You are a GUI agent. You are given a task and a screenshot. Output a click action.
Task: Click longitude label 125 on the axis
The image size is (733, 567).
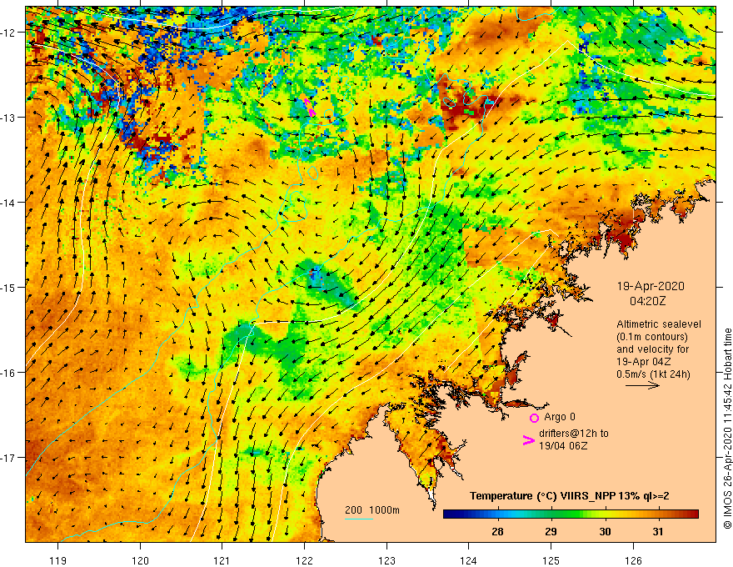(x=551, y=560)
